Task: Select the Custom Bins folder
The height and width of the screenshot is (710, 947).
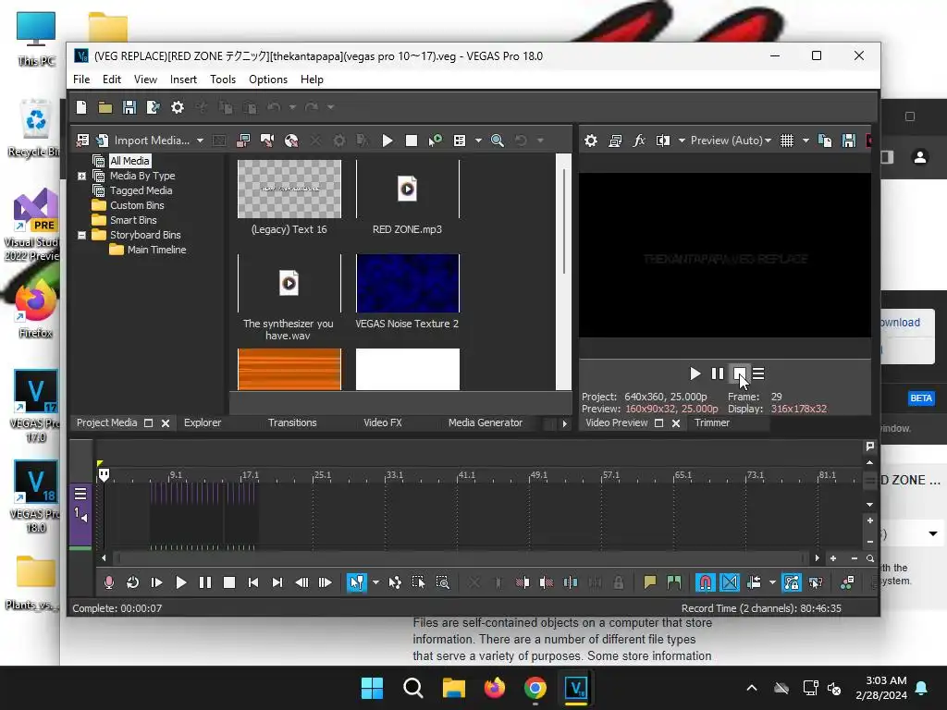Action: tap(137, 205)
